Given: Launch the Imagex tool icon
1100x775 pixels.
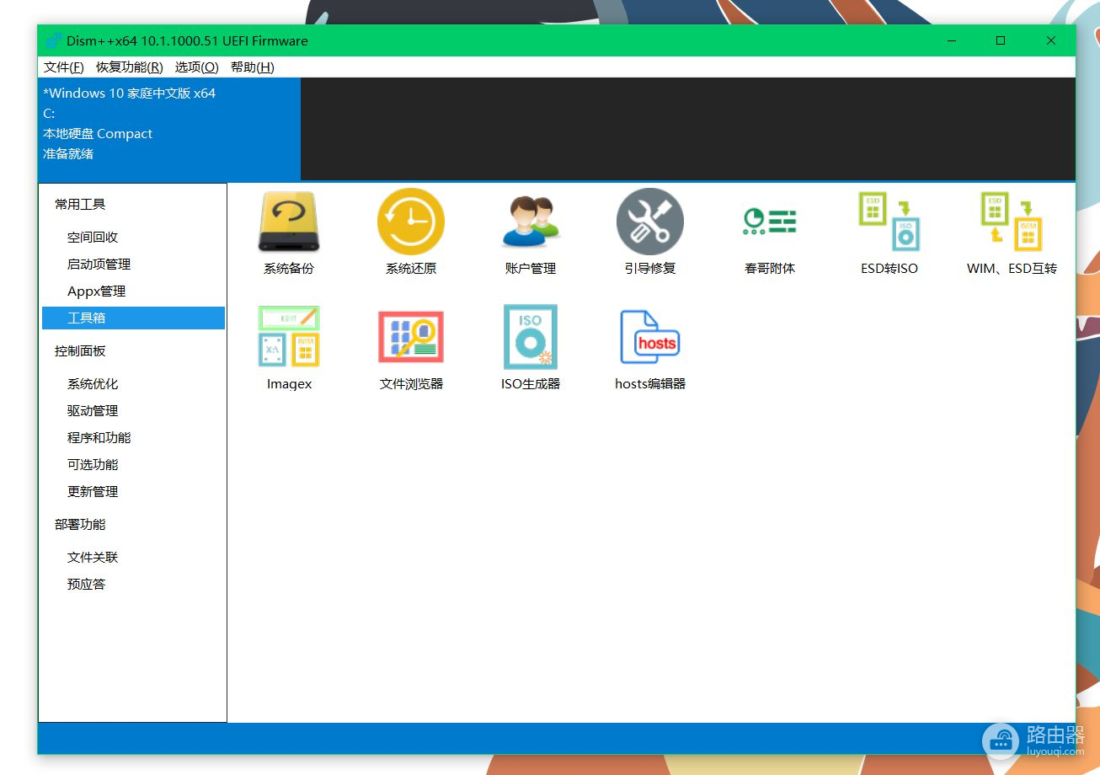Looking at the screenshot, I should coord(289,337).
